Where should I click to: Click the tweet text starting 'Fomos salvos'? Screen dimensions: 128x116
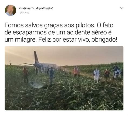coord(61,32)
